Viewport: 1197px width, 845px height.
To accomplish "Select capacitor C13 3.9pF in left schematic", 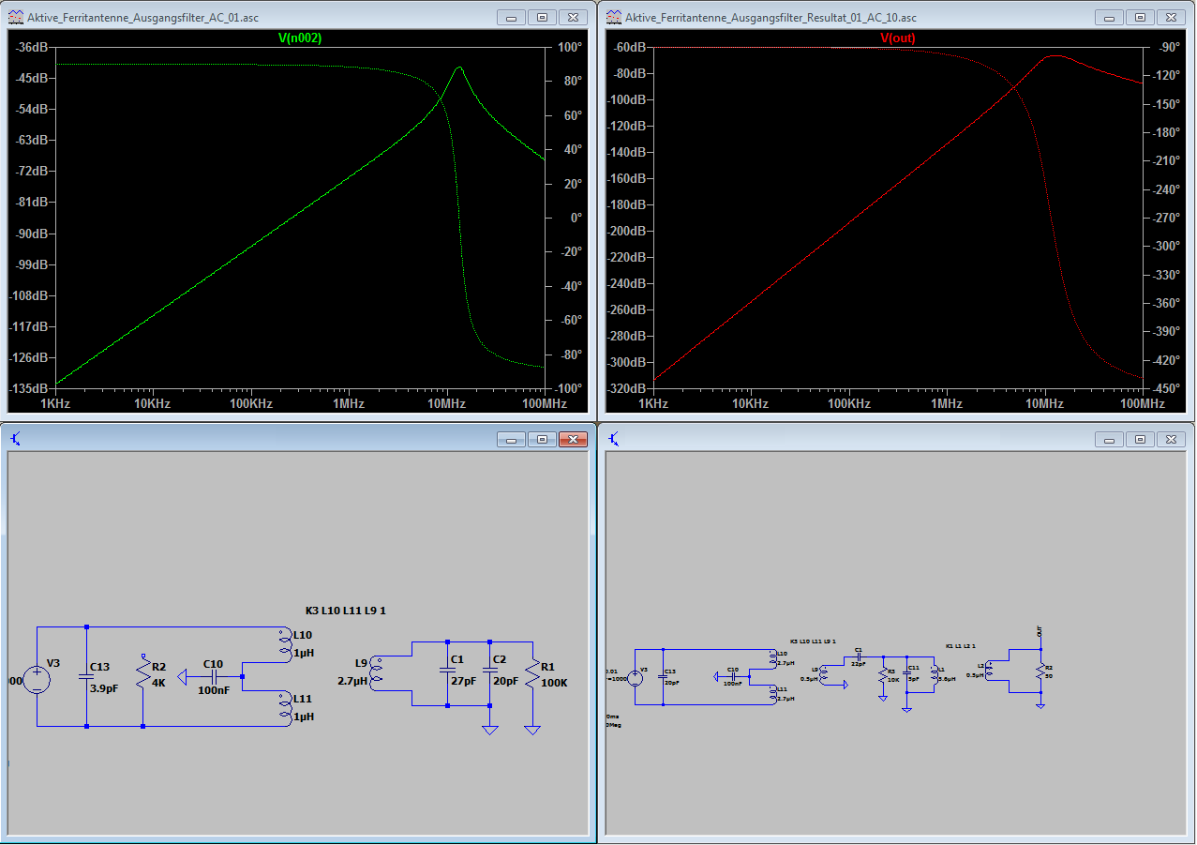I will coord(86,675).
